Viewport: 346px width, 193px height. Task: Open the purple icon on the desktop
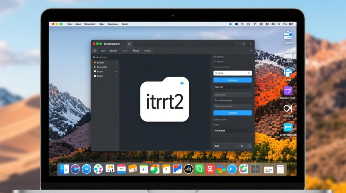click(x=288, y=91)
